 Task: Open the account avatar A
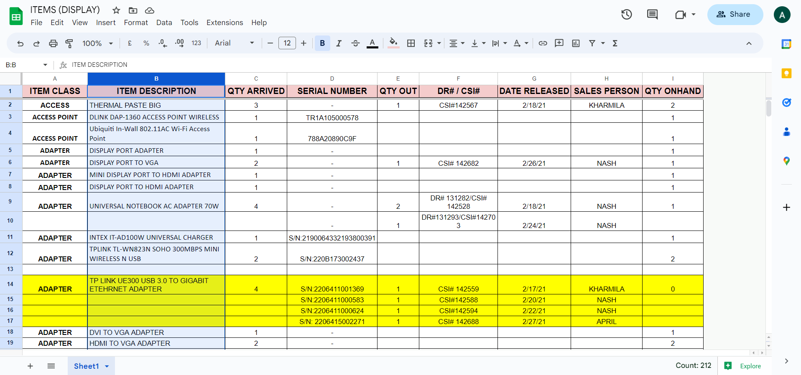pos(782,15)
